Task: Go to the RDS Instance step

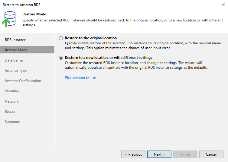Action: pos(15,40)
